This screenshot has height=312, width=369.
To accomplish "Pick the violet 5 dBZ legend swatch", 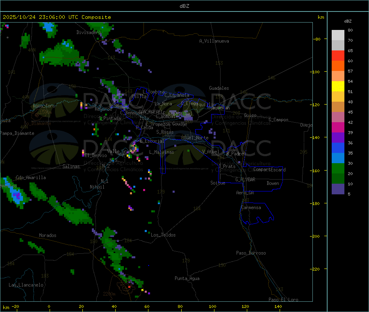I will (x=338, y=189).
